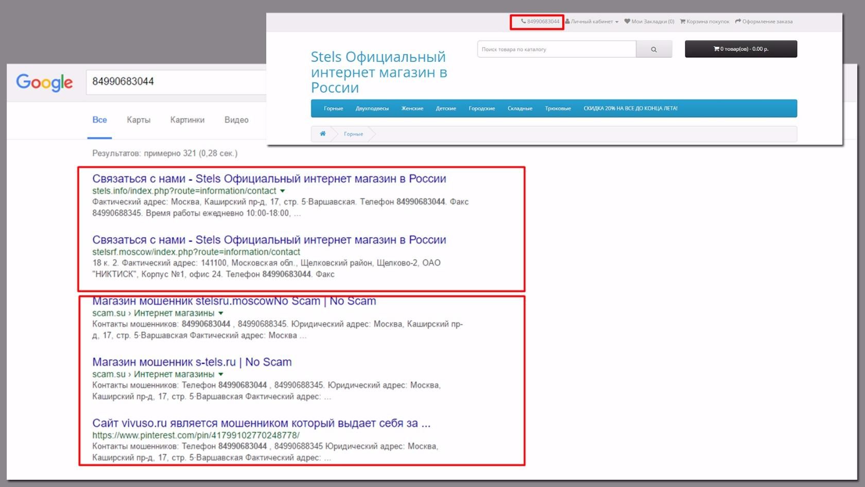
Task: Open Двухподвесы menu category
Action: tap(372, 109)
